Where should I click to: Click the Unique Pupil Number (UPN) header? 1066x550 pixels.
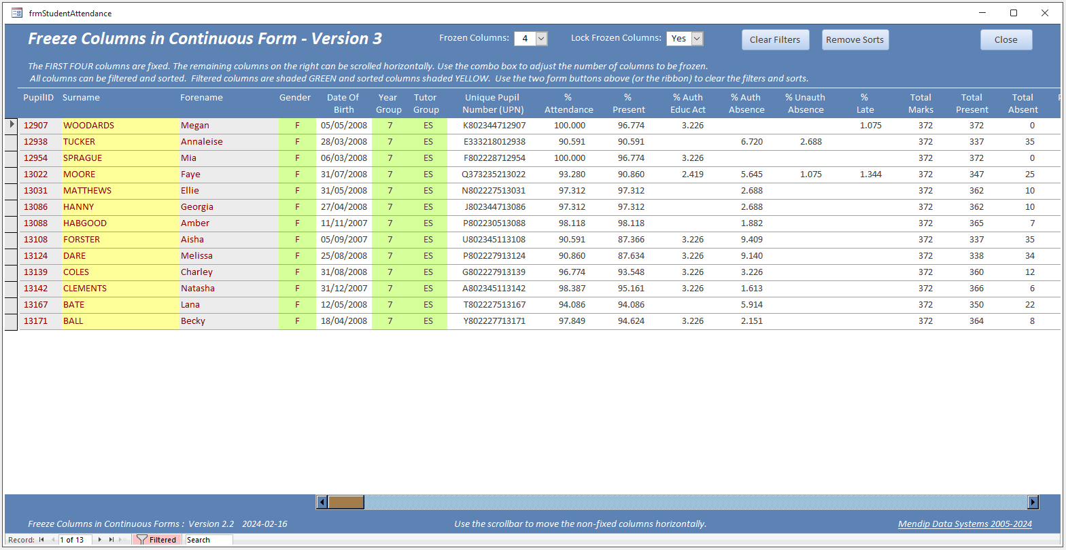(x=492, y=103)
